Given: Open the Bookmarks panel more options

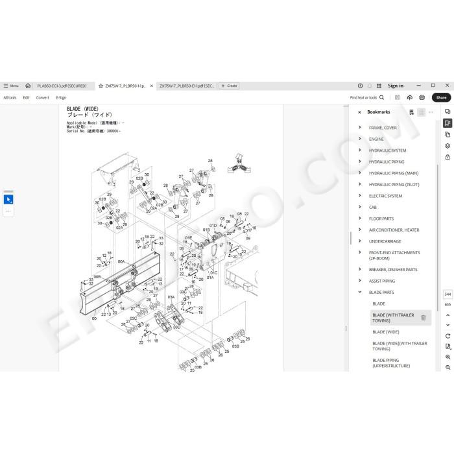Looking at the screenshot, I should [431, 112].
